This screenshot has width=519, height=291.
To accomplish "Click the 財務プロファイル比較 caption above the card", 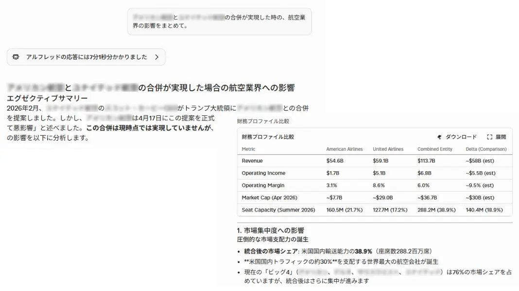I will tap(263, 121).
